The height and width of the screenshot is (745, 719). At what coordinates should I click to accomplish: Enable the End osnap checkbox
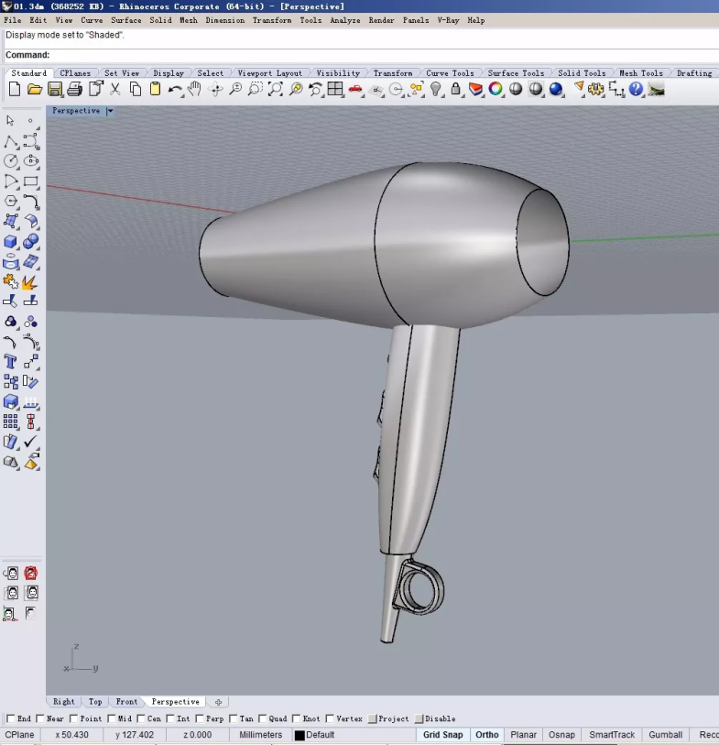pos(11,719)
